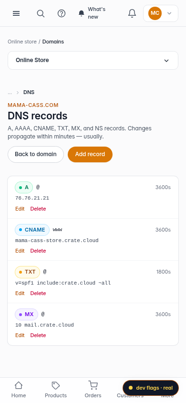186x403 pixels.
Task: Go to Online store breadcrumb
Action: click(x=22, y=42)
